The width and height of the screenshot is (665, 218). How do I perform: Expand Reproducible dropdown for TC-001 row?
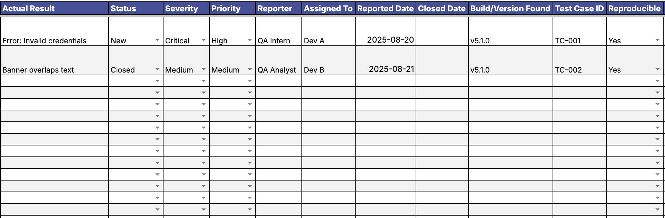657,40
